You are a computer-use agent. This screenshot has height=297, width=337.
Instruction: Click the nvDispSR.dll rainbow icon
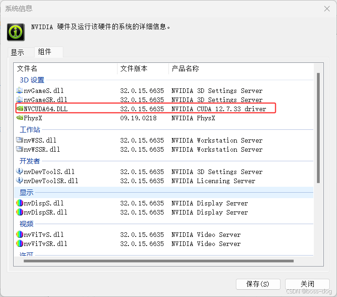click(20, 212)
